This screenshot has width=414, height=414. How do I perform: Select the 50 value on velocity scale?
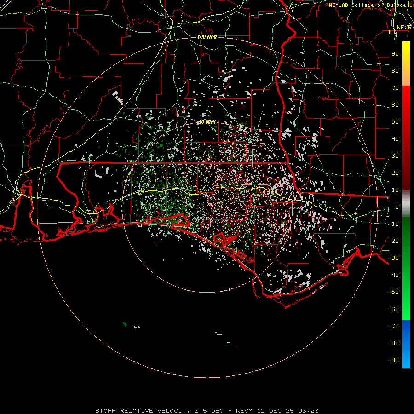pos(395,122)
